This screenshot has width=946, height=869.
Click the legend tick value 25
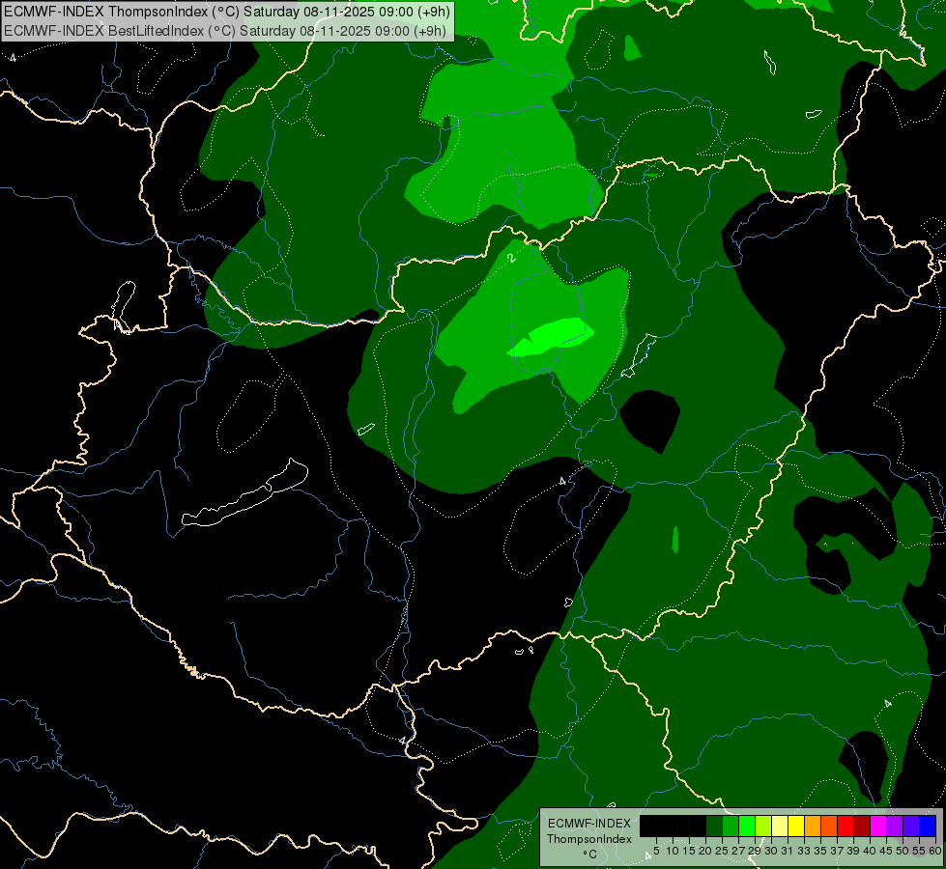pos(722,851)
